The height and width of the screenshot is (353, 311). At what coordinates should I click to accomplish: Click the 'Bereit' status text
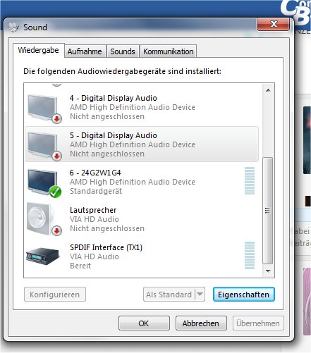point(80,266)
